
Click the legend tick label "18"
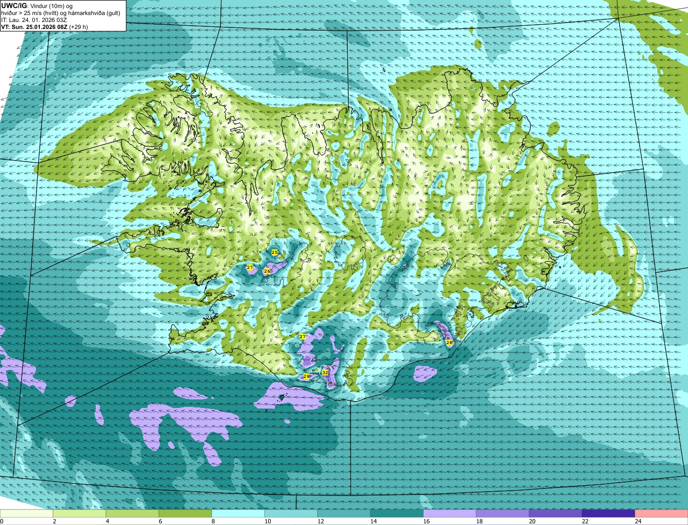click(479, 521)
